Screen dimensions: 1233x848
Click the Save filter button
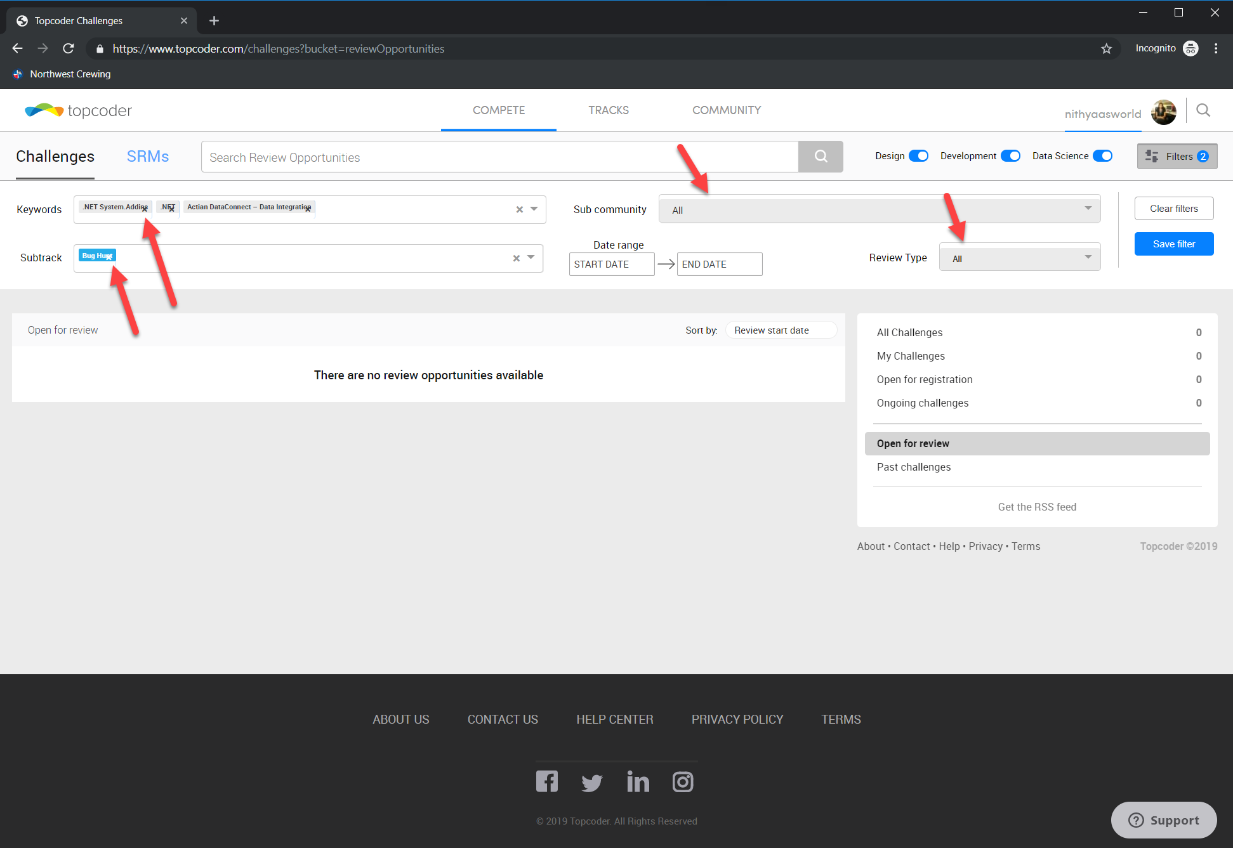[x=1173, y=244]
